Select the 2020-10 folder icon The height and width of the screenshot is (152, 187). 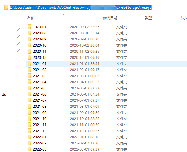pyautogui.click(x=29, y=45)
